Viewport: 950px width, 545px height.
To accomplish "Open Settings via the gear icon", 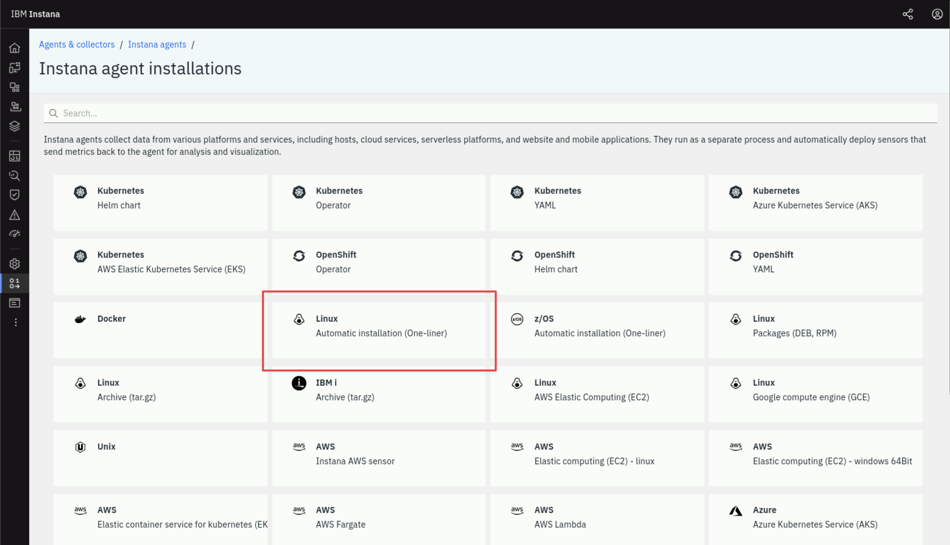I will pos(14,264).
